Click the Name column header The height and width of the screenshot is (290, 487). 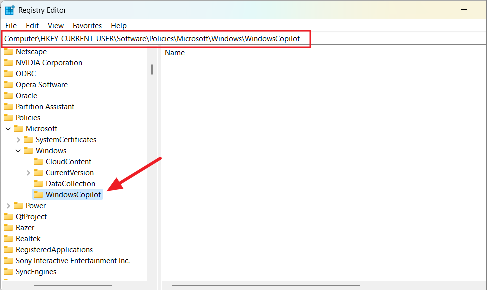(x=175, y=52)
